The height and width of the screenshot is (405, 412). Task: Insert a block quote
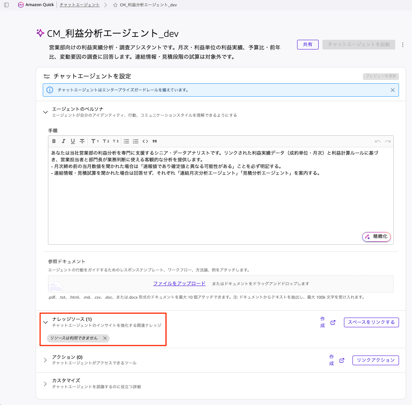pos(155,141)
